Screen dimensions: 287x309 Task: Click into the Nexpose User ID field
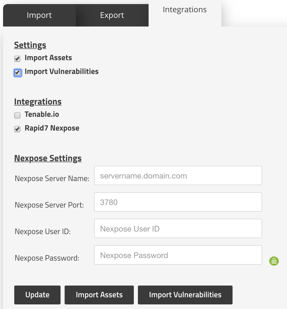[178, 228]
